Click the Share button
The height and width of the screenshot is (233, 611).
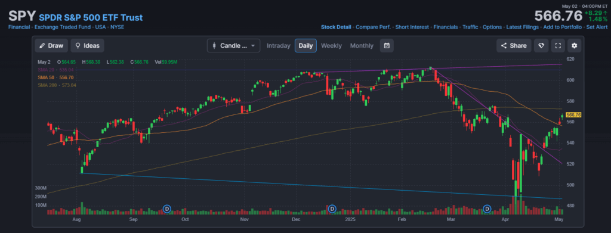point(514,45)
